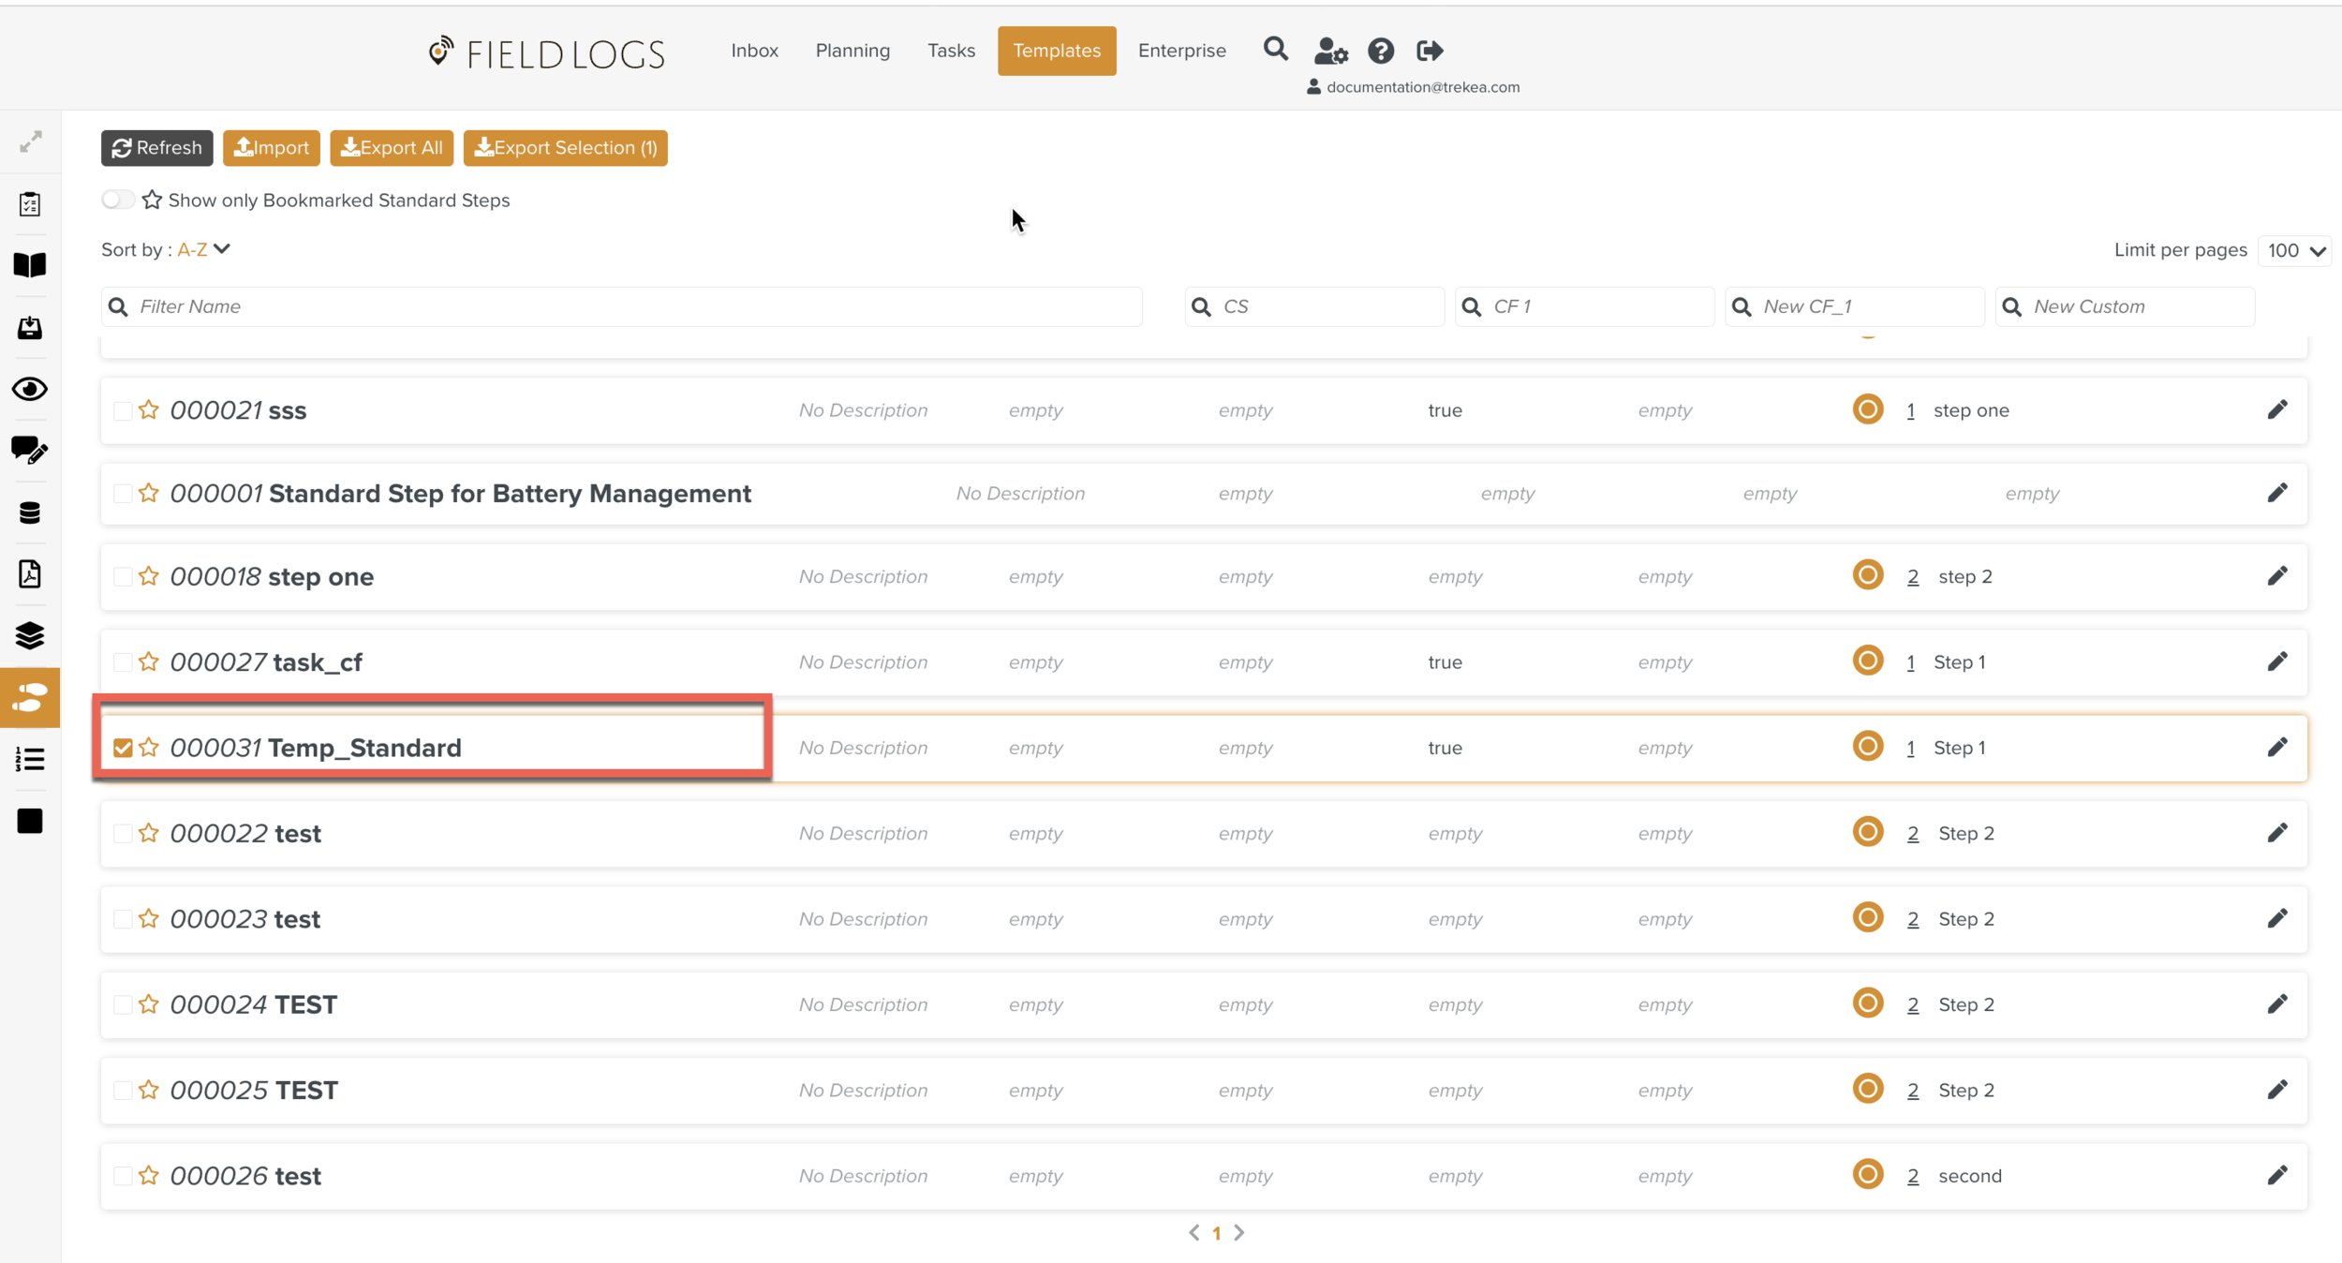Screen dimensions: 2342x1263
Task: Open the Limit per pages 100 dropdown
Action: coord(2294,250)
